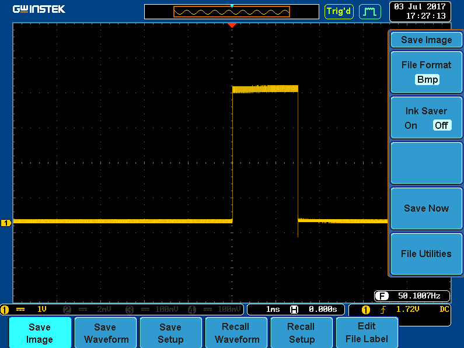464x348 pixels.
Task: Click the channel 3 scale 100mV value
Action: pos(166,310)
